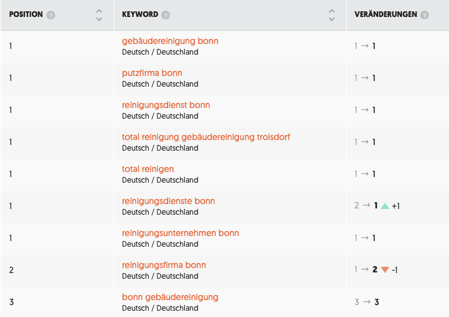Sort KEYWORD column descending with down arrow

click(x=332, y=19)
